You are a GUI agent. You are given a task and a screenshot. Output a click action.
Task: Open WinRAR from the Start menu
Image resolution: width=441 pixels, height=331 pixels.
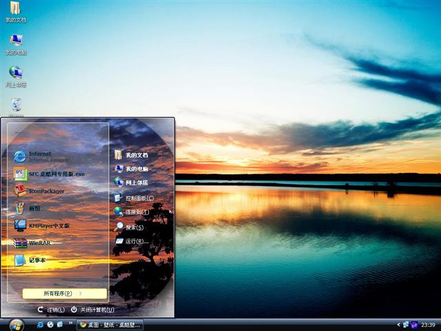[32, 243]
